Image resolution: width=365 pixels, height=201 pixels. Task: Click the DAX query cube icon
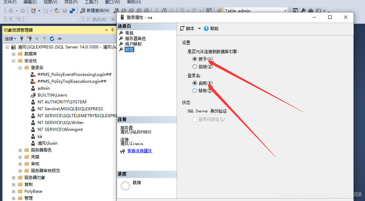click(x=146, y=10)
